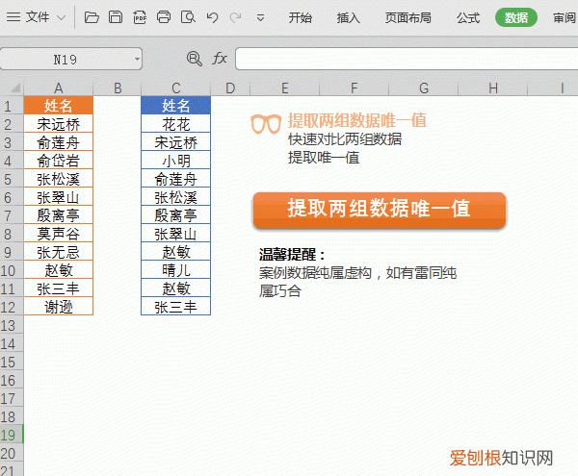578x476 pixels.
Task: Click into the formula bar
Action: tap(407, 59)
